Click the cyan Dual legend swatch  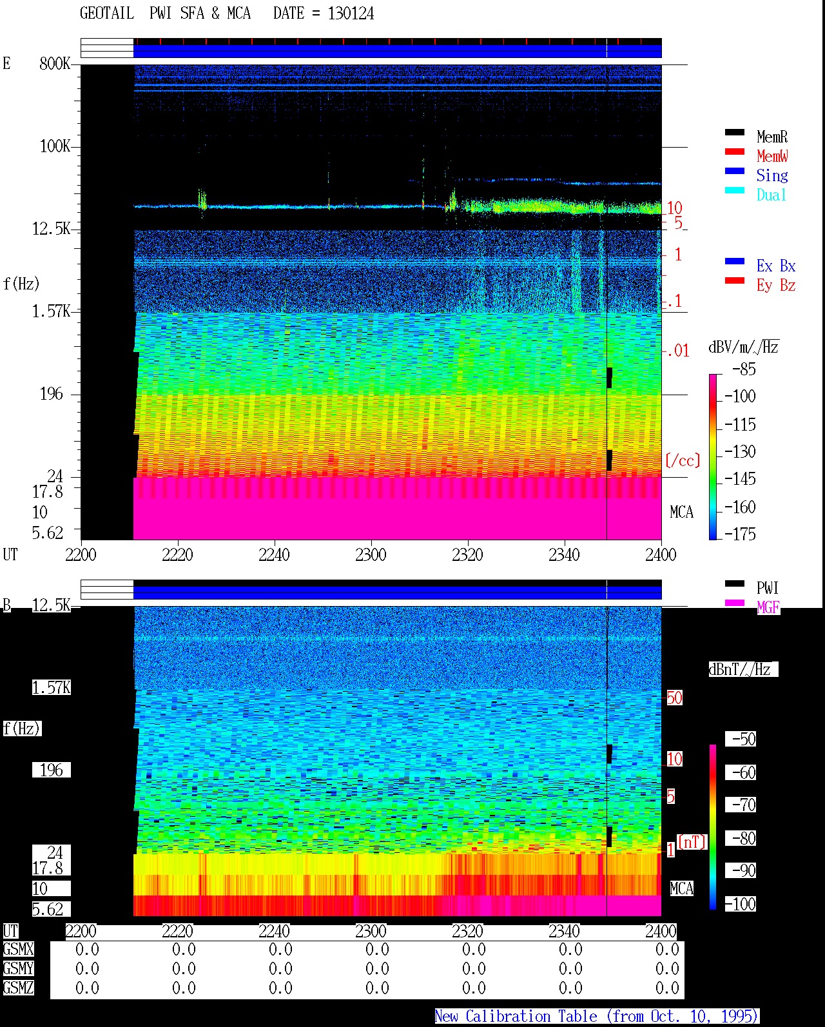[735, 191]
